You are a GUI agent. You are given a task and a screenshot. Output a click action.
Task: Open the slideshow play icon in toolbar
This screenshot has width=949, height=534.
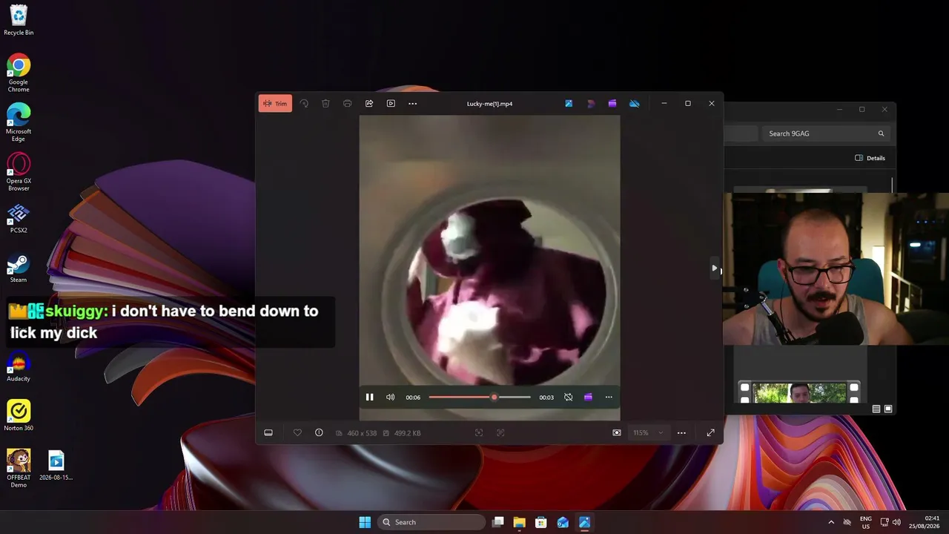tap(391, 104)
